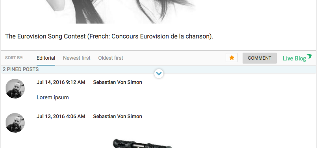317x148 pixels.
Task: Click the 2 PINED POSTS bar
Action: point(159,69)
